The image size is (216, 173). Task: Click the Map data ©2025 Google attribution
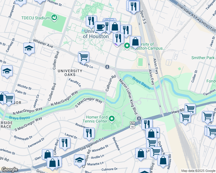198,171
